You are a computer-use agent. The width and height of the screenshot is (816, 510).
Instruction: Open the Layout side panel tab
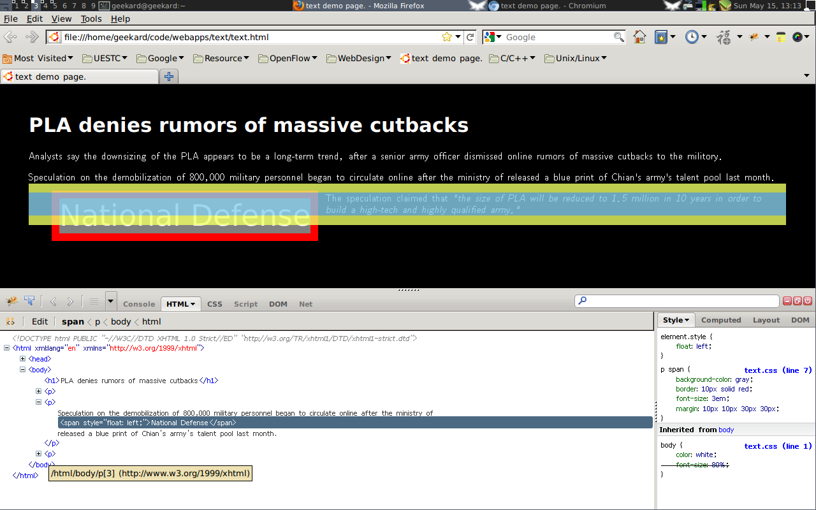766,320
